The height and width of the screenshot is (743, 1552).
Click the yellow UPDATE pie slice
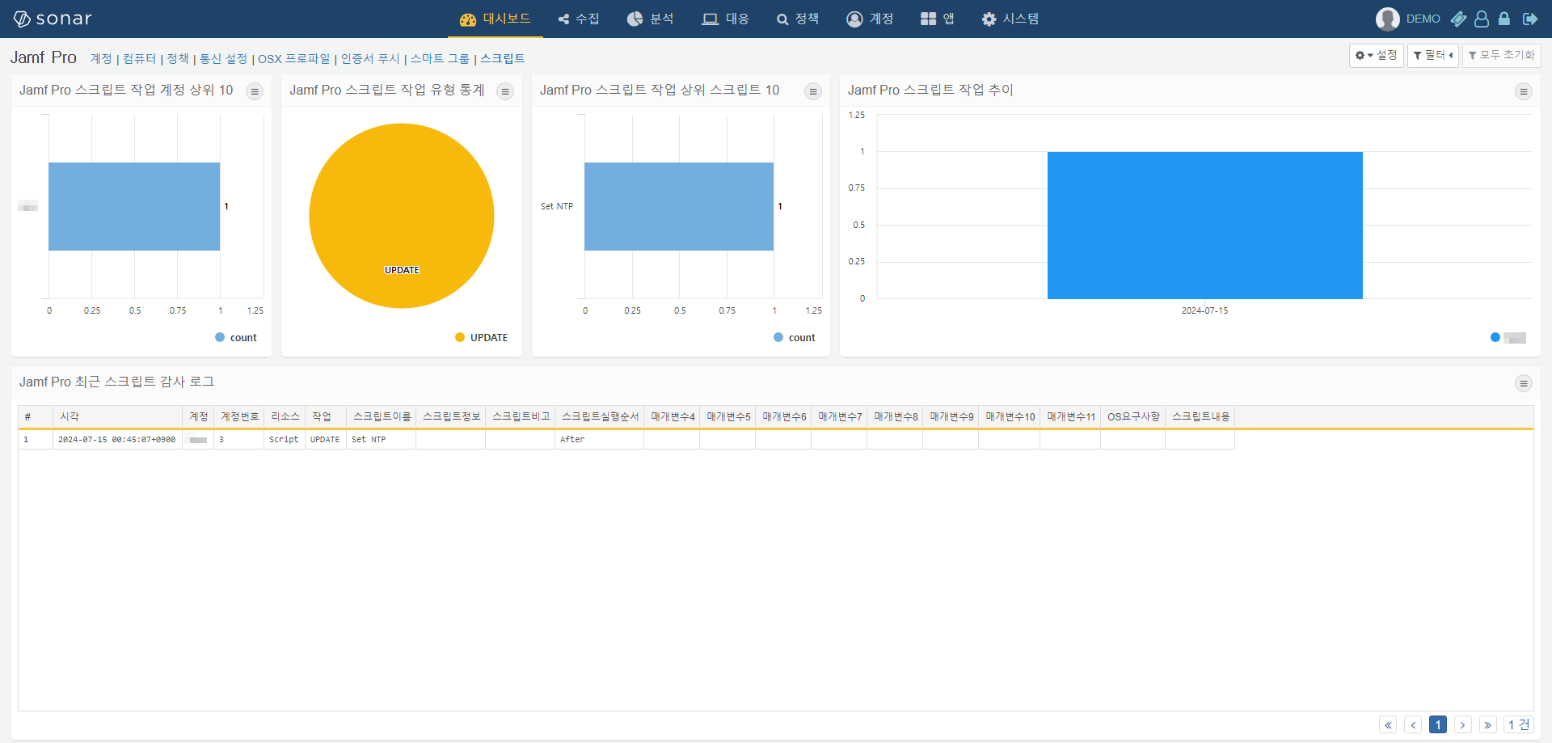coord(402,216)
